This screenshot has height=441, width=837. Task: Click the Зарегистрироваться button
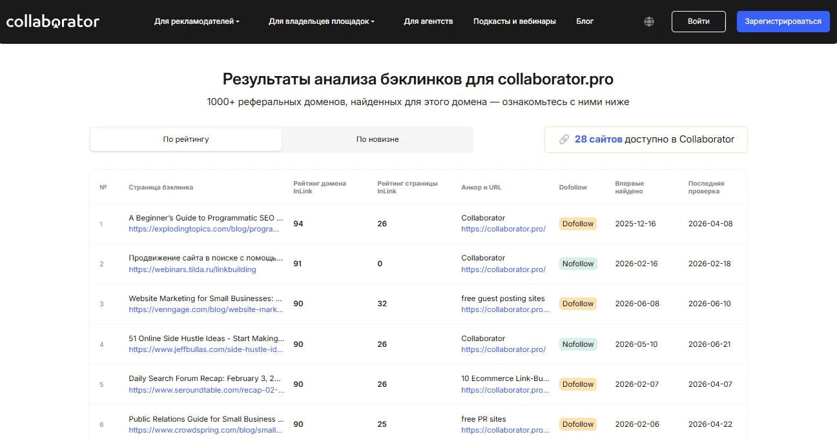[783, 21]
